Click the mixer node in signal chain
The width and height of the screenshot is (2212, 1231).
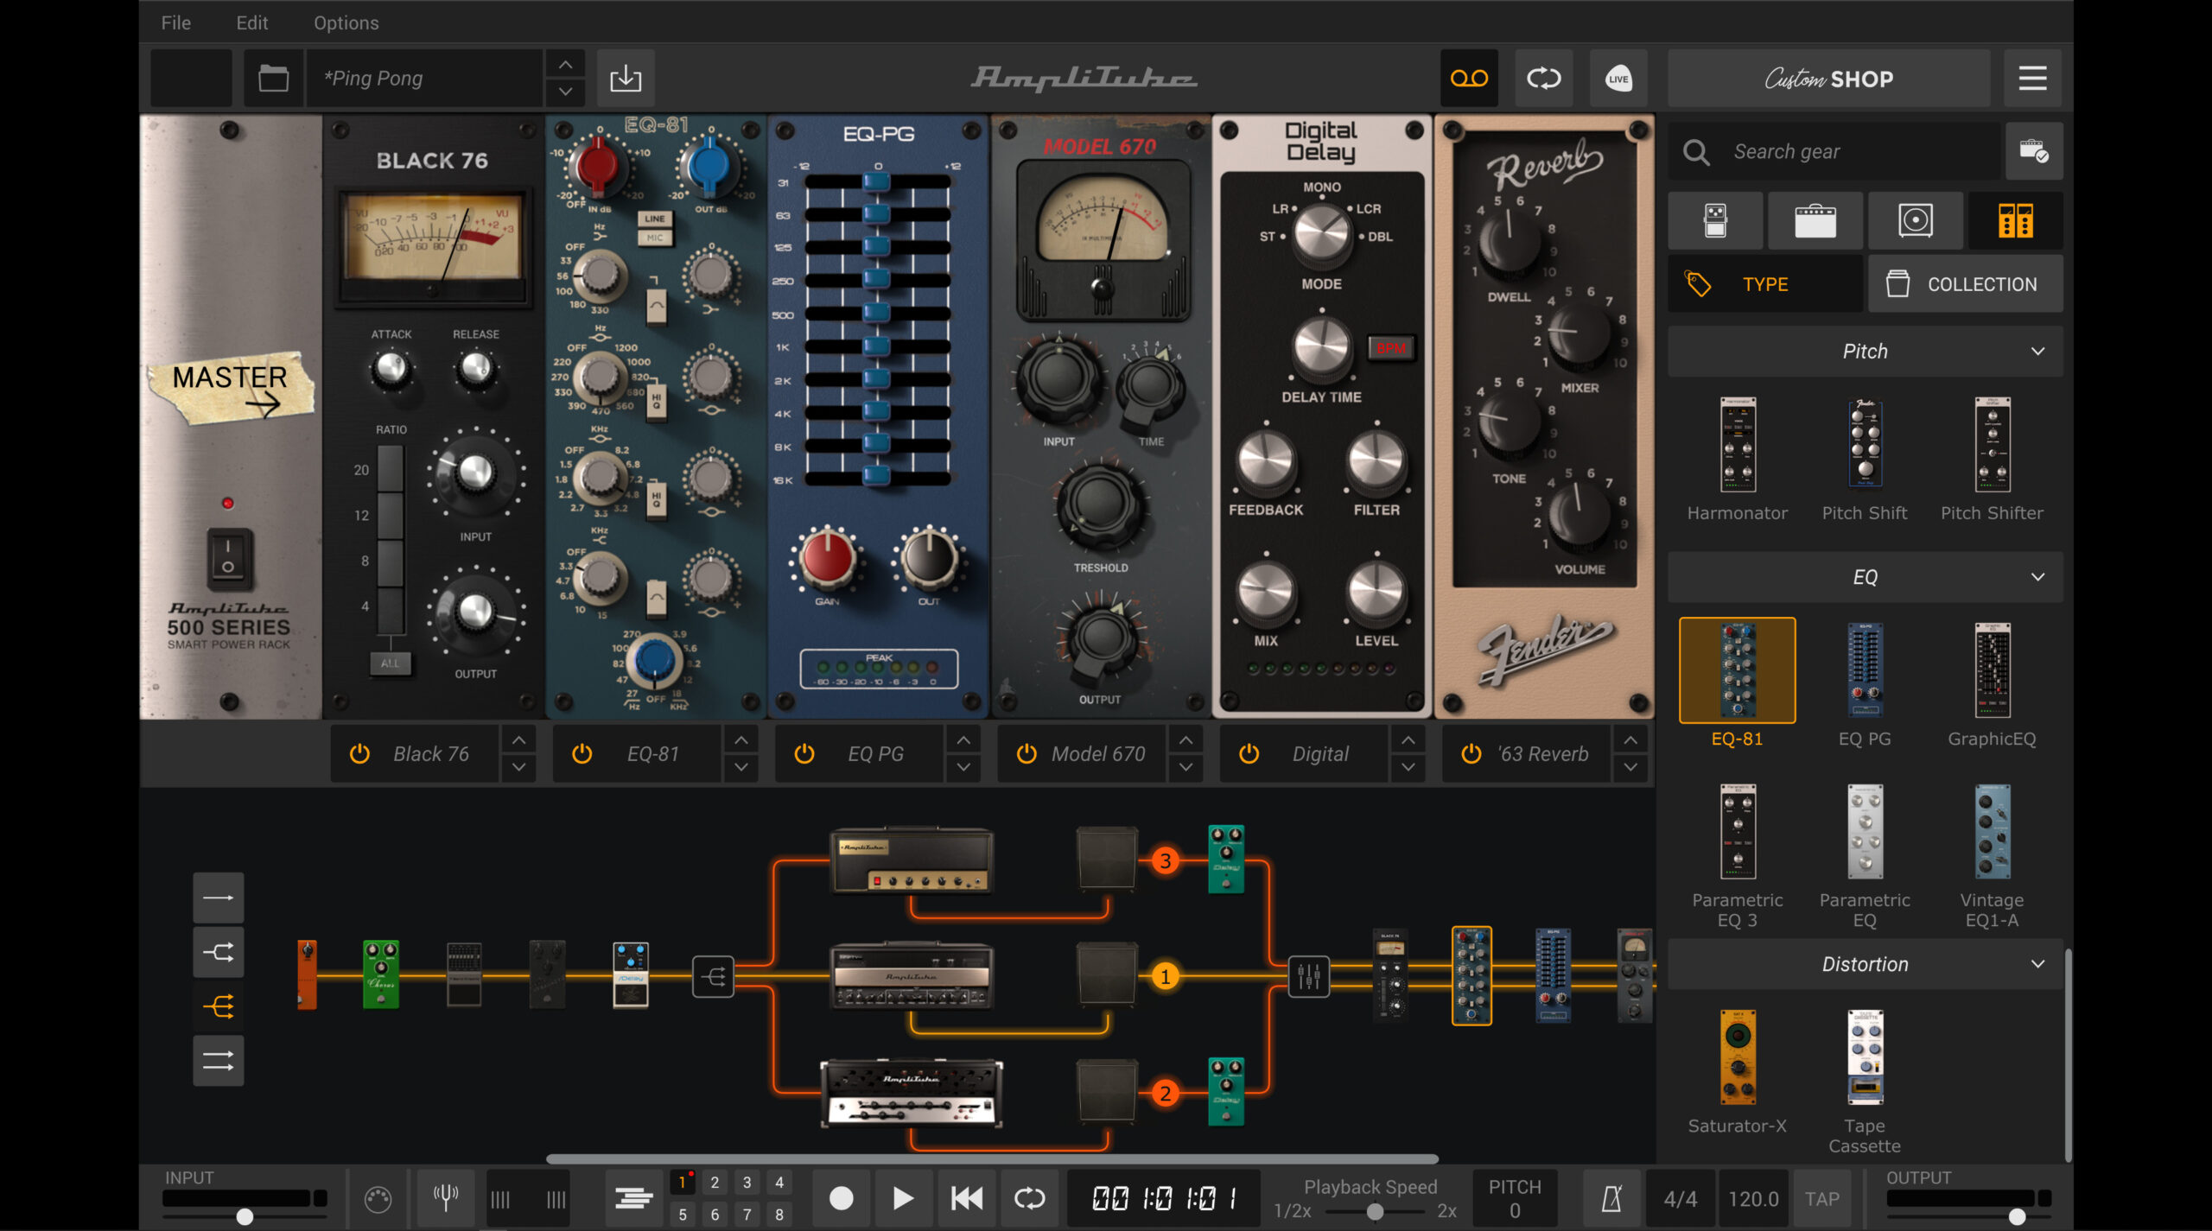(x=1309, y=977)
